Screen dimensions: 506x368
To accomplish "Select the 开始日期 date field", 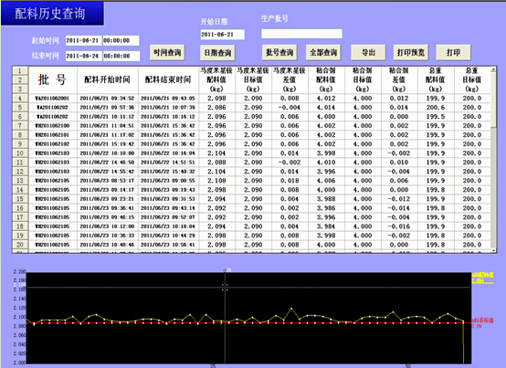I will tap(222, 35).
